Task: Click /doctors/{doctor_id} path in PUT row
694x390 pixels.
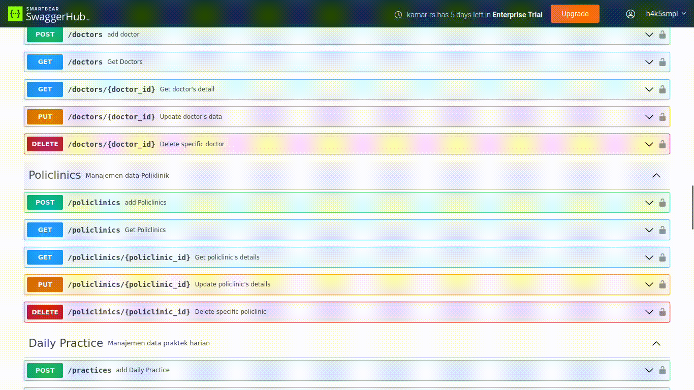Action: point(112,117)
